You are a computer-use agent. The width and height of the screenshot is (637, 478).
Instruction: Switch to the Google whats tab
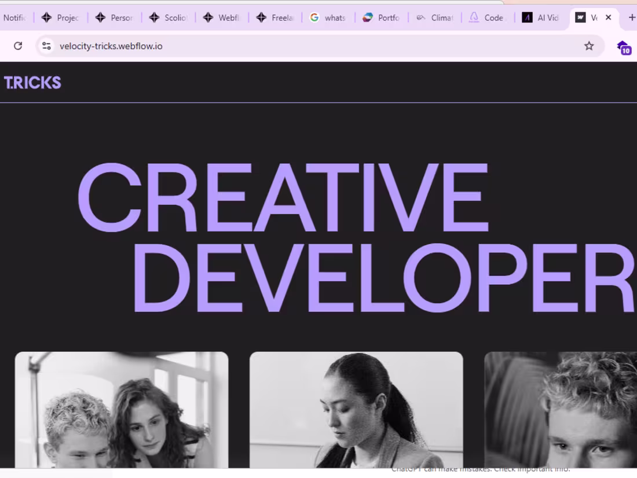click(x=328, y=18)
